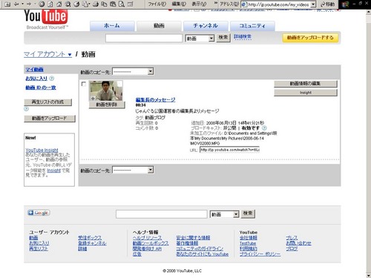Click the Google icon in the footer
This screenshot has width=371, height=278.
pos(39,213)
